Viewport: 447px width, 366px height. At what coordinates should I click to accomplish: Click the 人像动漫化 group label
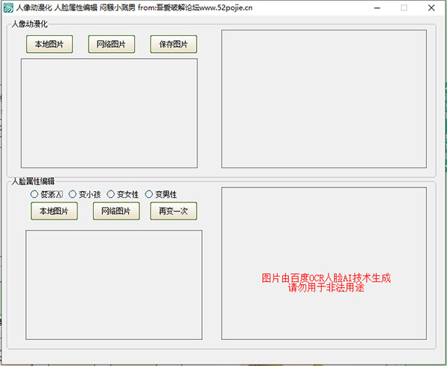[30, 24]
